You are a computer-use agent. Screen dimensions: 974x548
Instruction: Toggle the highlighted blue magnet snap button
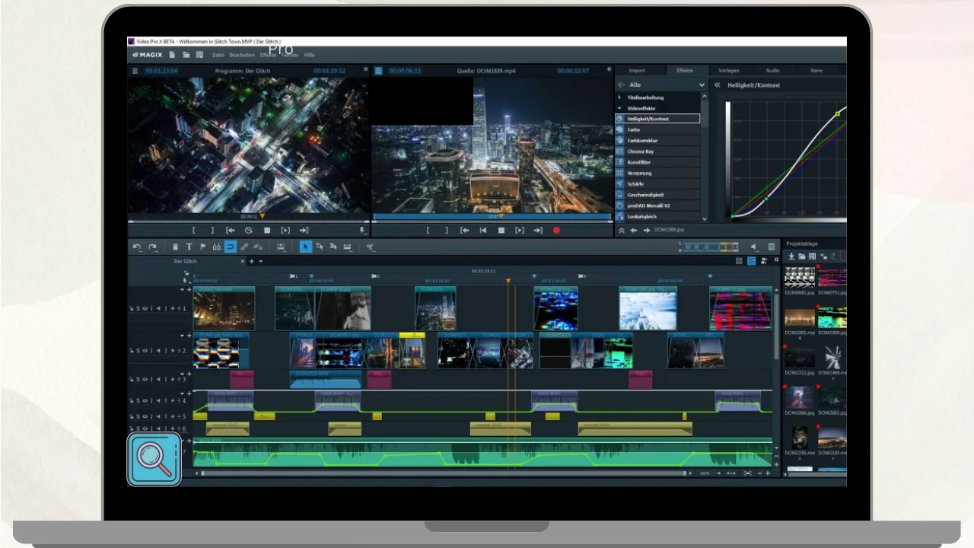coord(230,247)
